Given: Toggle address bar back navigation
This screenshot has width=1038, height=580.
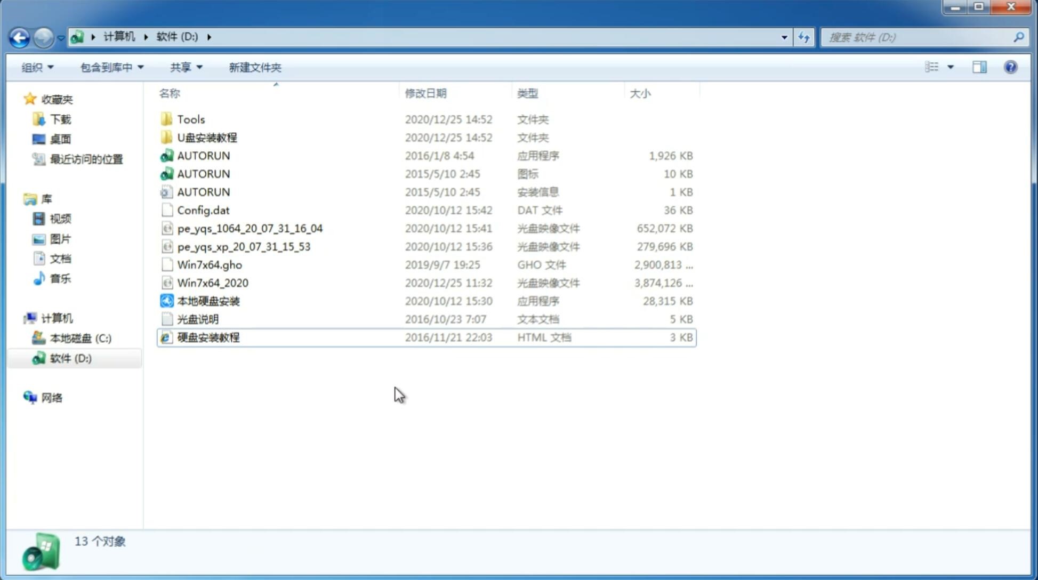Looking at the screenshot, I should click(x=19, y=36).
